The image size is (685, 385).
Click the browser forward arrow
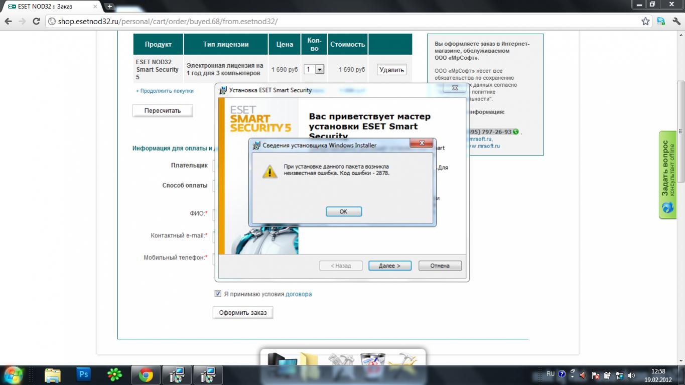click(x=22, y=22)
